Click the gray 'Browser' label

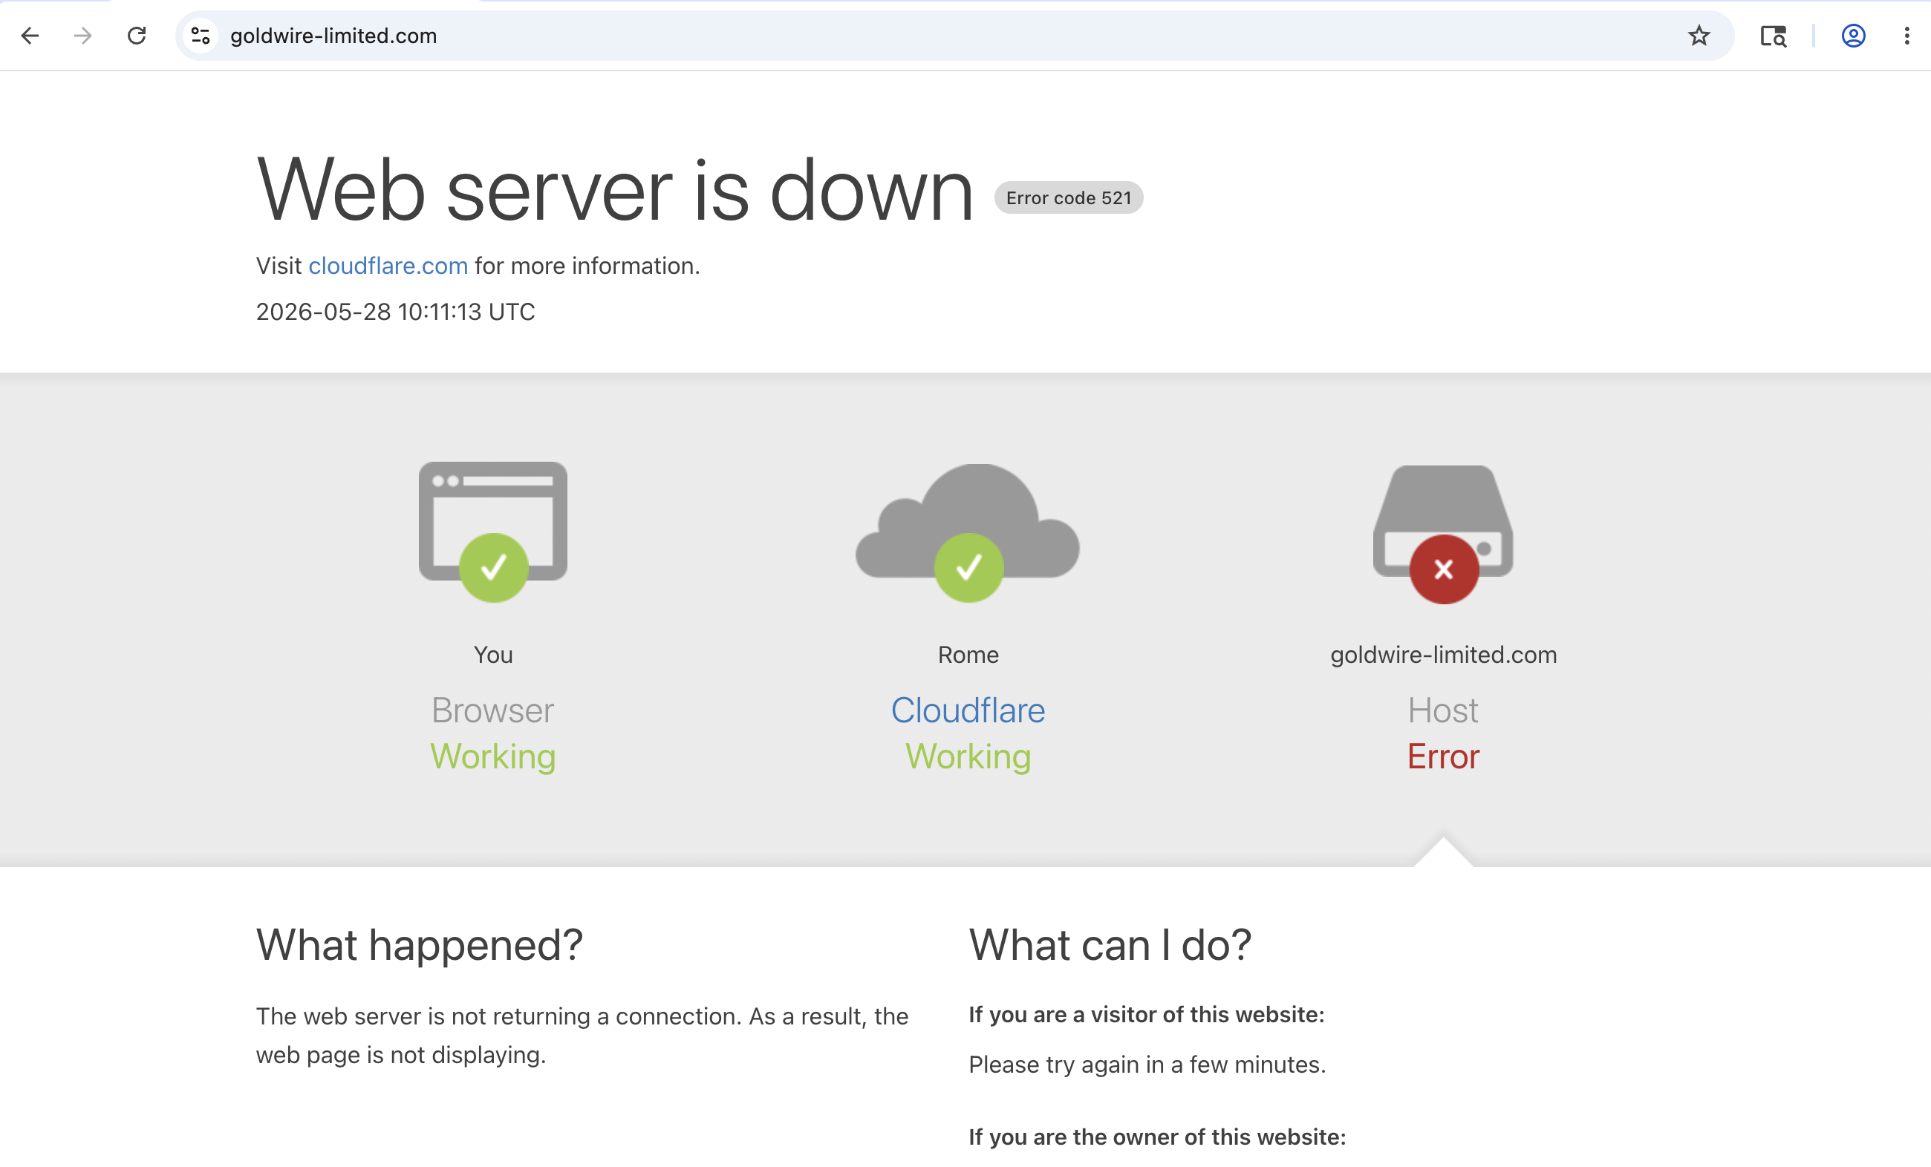[493, 710]
